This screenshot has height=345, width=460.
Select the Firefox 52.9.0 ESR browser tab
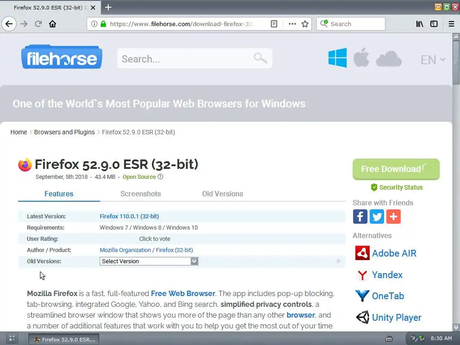coord(50,7)
